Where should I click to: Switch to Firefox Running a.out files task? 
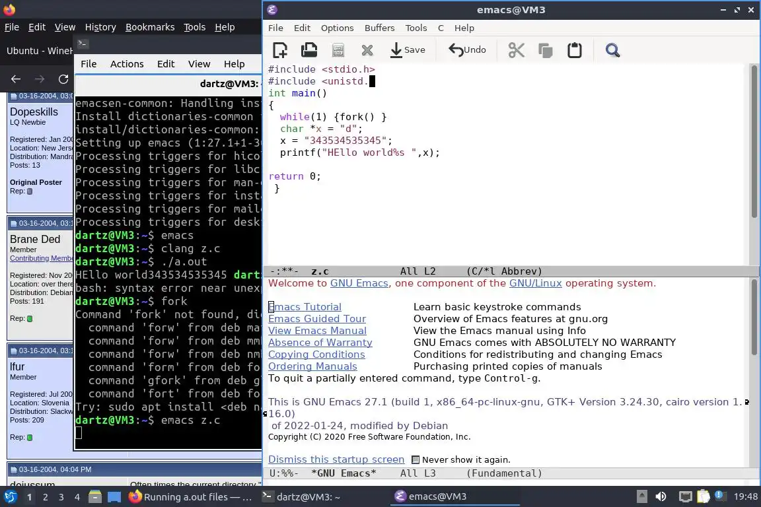(x=191, y=497)
